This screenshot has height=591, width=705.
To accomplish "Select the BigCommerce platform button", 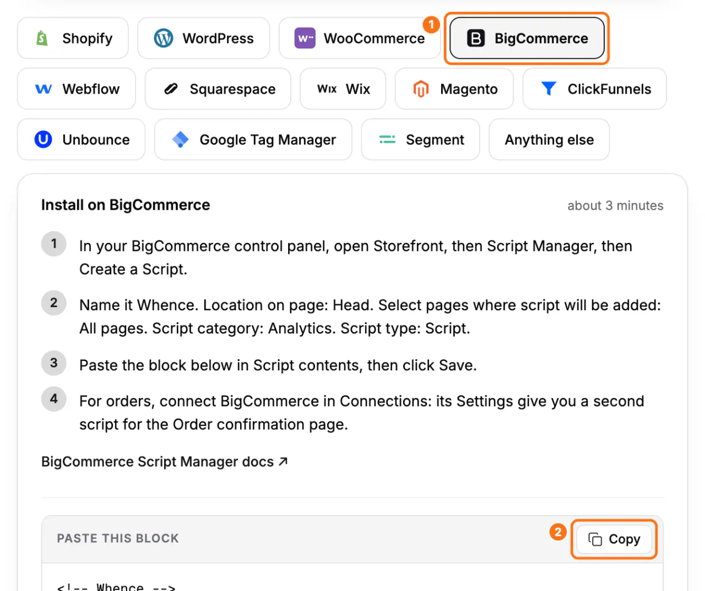I will 527,38.
